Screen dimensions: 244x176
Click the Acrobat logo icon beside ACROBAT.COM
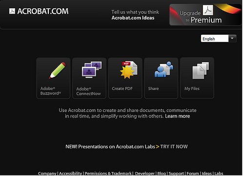(x=12, y=11)
